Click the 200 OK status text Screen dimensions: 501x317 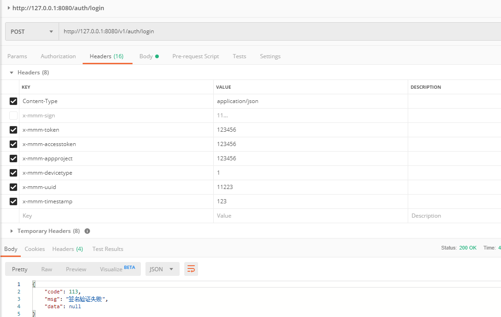(x=468, y=248)
